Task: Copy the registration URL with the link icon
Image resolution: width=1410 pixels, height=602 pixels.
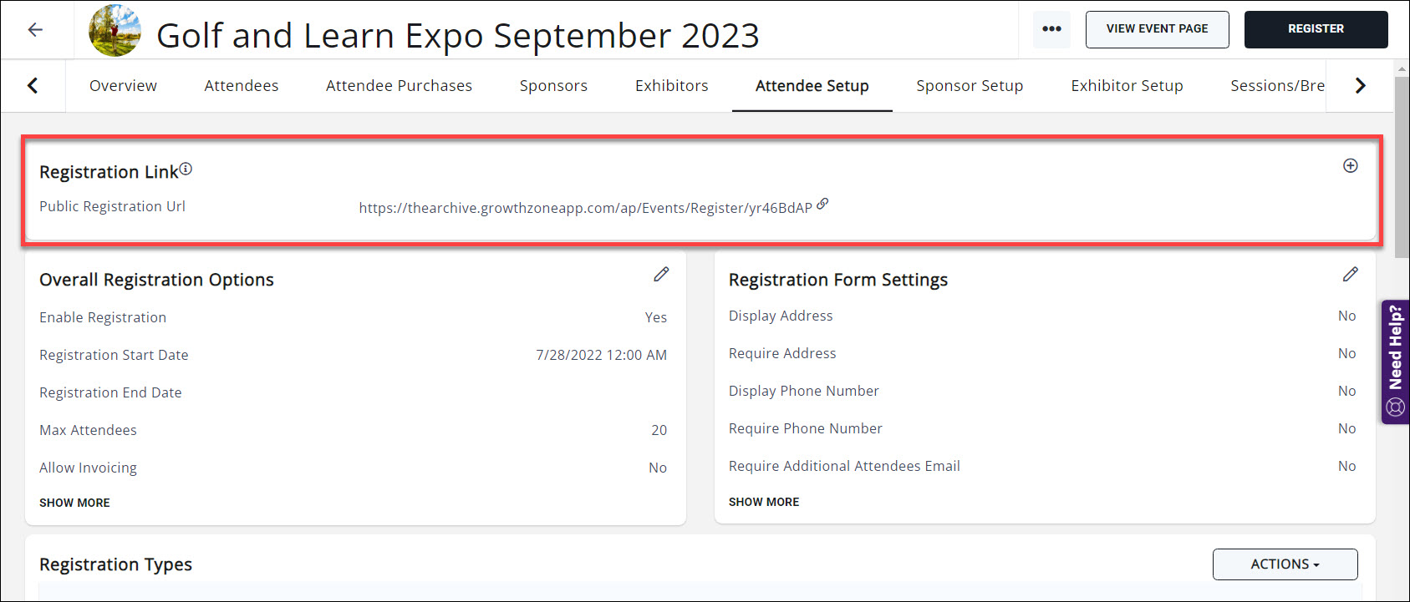Action: coord(822,204)
